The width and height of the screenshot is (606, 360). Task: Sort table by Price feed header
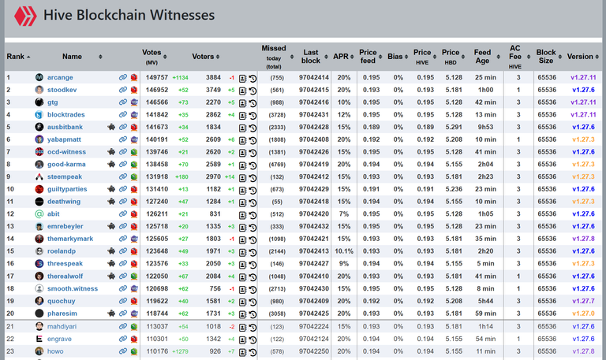tap(370, 57)
